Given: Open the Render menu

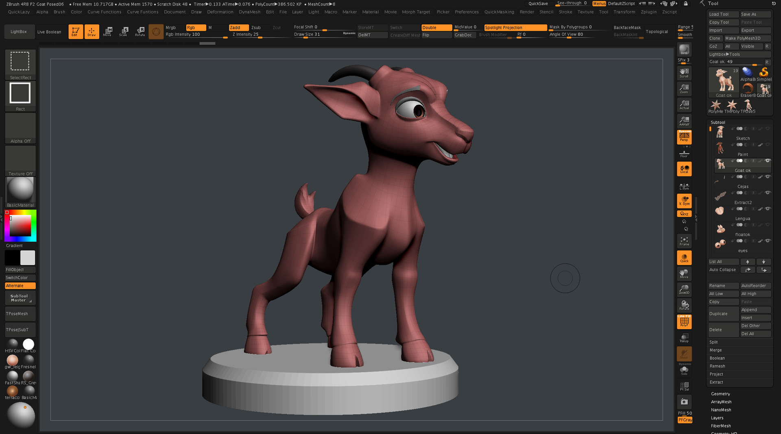Looking at the screenshot, I should click(x=527, y=12).
